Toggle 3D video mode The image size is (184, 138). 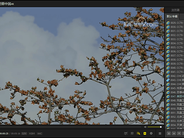(x=132, y=133)
